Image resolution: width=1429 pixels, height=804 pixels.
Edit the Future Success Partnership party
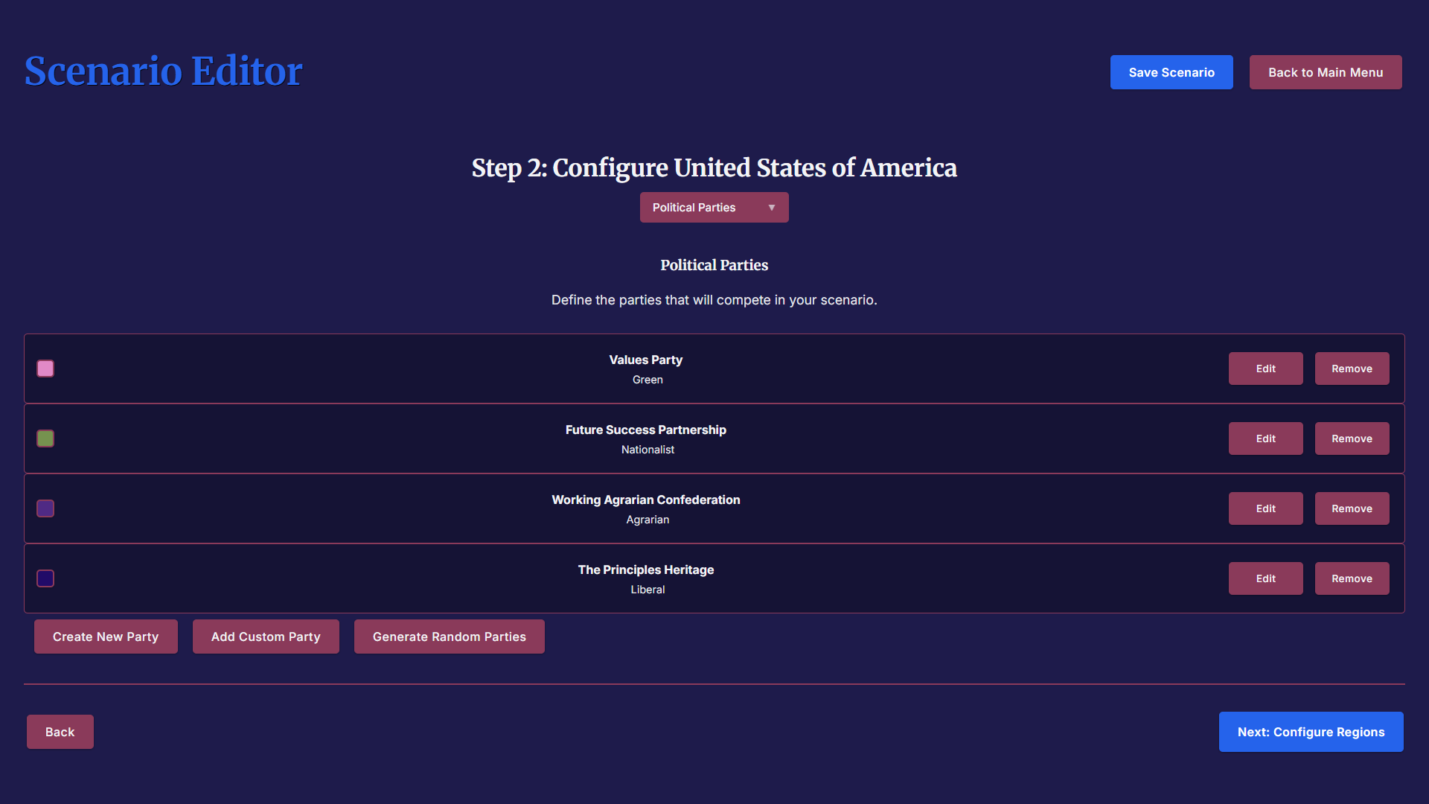coord(1265,438)
